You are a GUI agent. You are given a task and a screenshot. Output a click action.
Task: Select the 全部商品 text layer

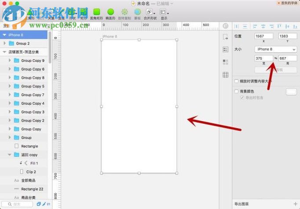tap(24, 180)
